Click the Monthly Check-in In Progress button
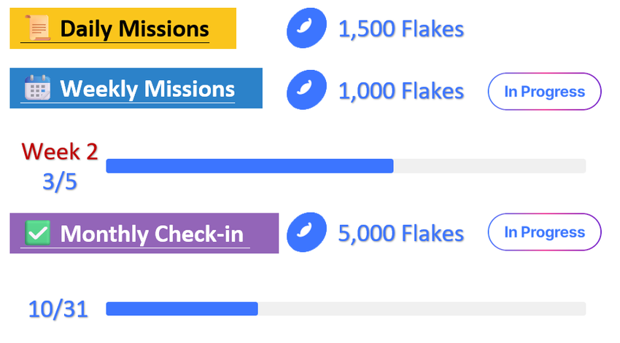 point(544,232)
